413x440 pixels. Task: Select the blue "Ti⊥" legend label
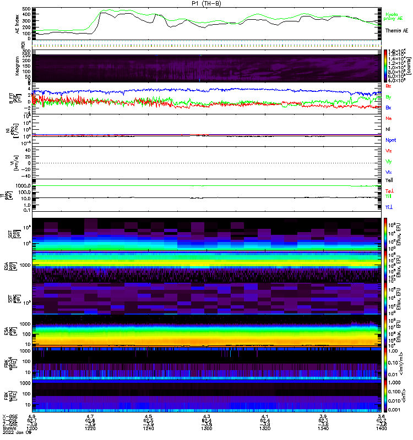point(389,207)
